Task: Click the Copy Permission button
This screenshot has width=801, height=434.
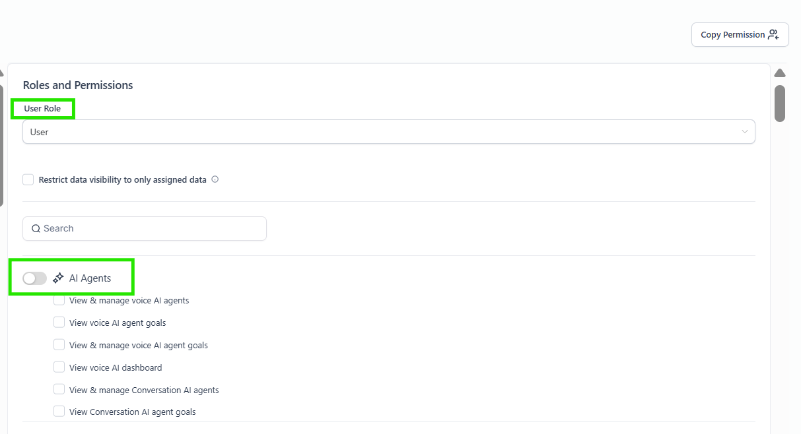Action: point(740,35)
